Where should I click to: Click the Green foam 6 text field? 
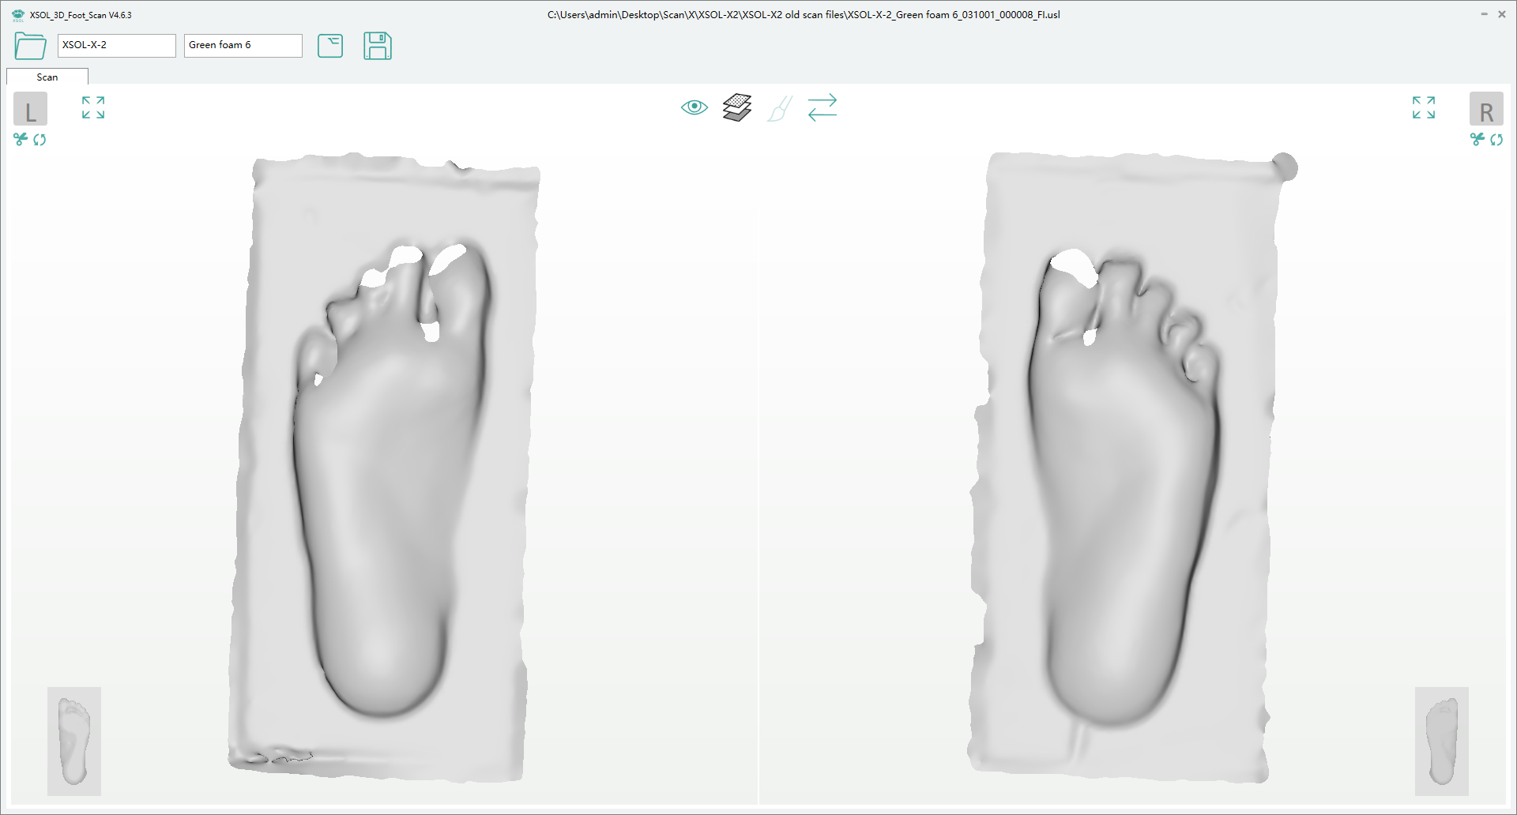point(243,45)
